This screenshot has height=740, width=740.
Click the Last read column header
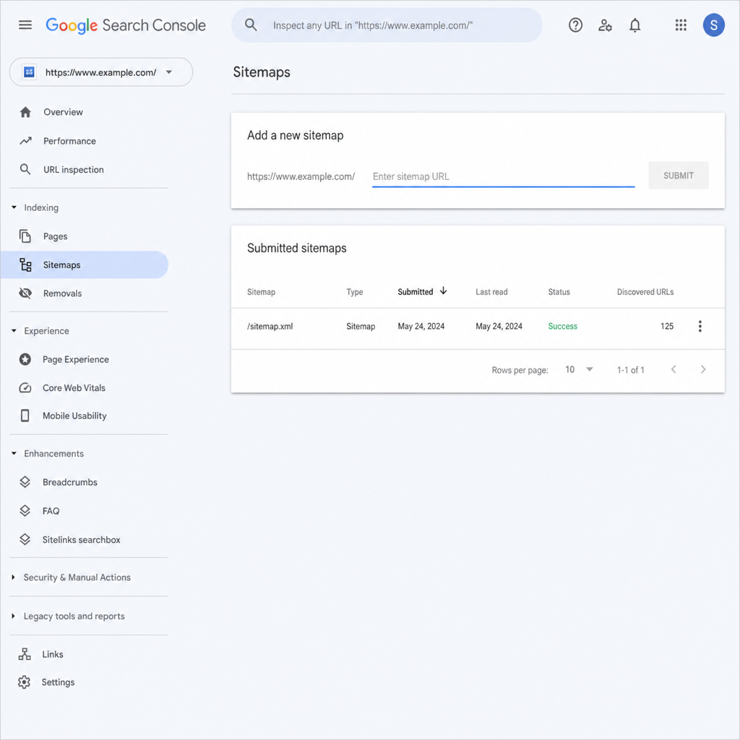(x=491, y=292)
